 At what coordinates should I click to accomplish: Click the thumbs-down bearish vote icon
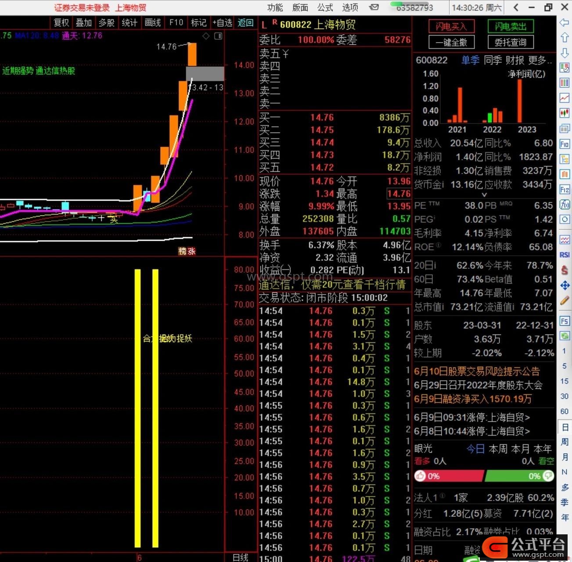click(x=548, y=476)
